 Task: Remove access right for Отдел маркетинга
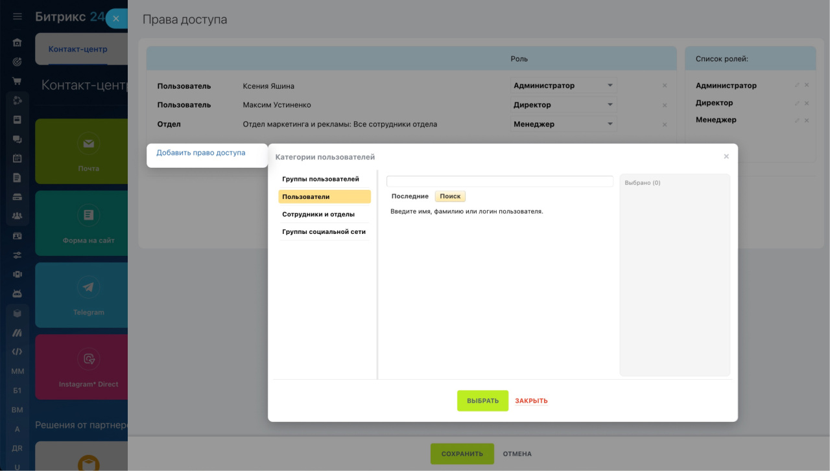(665, 124)
